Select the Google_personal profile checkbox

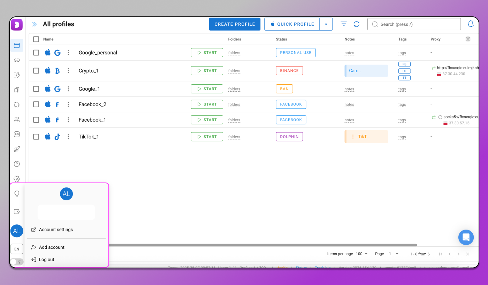(36, 53)
